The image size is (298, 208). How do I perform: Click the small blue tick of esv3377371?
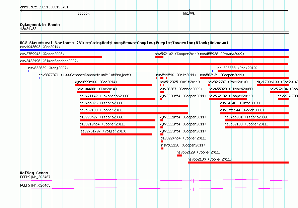[39, 78]
